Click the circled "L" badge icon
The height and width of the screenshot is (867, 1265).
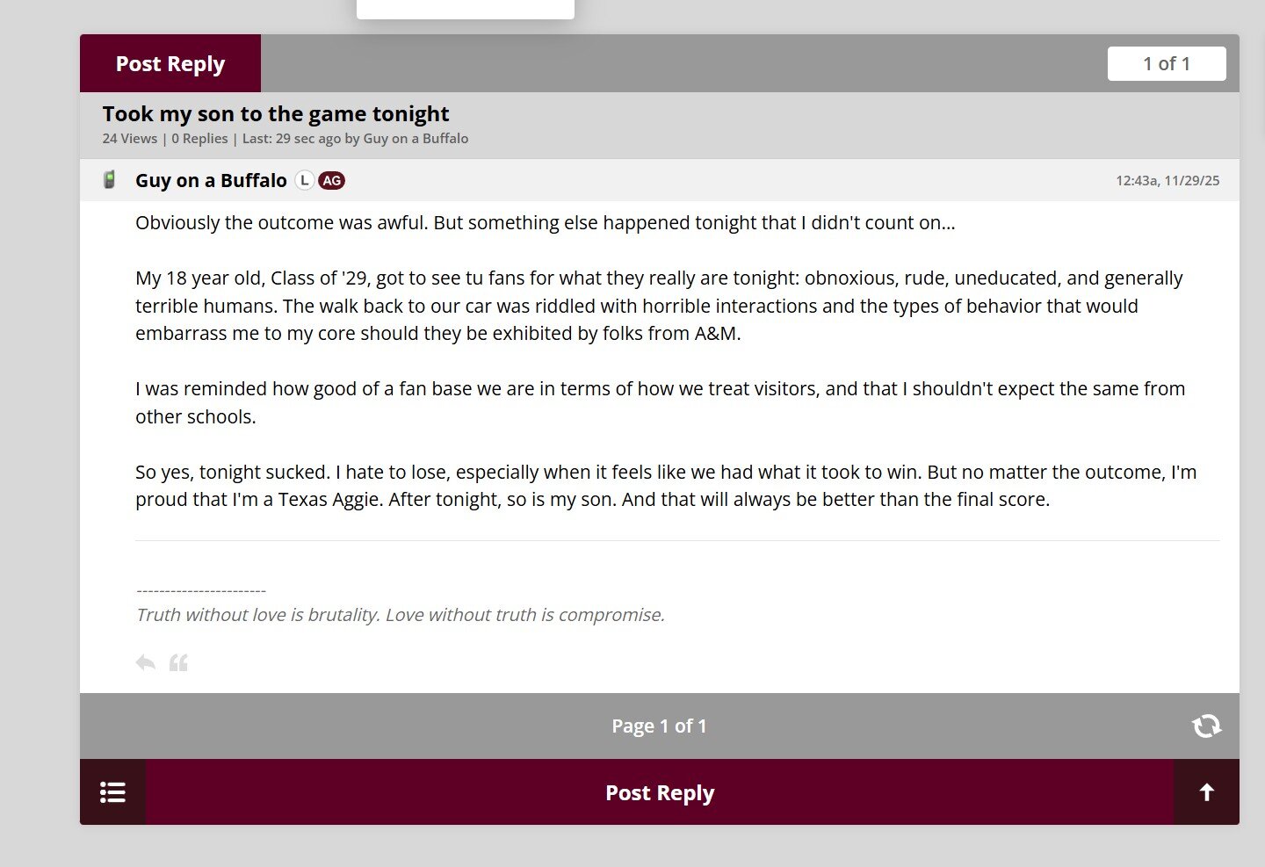pos(304,180)
